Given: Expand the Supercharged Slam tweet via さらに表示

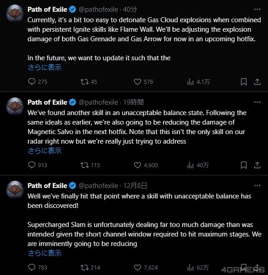Looking at the screenshot, I should point(44,253).
